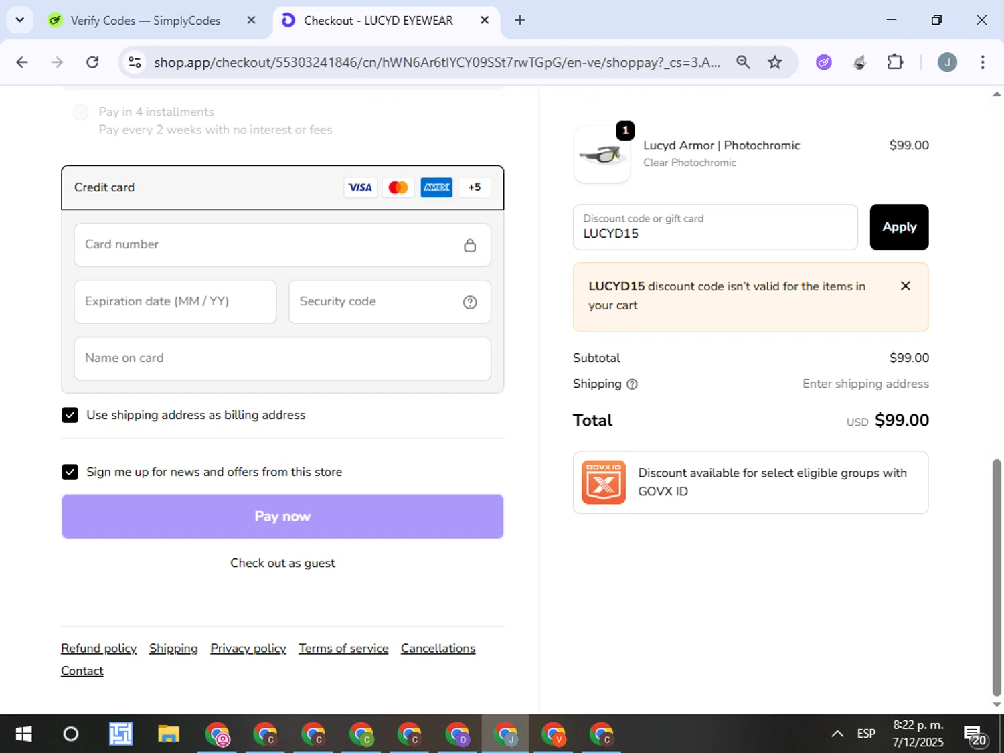Open the Contact link
The width and height of the screenshot is (1004, 753).
(x=82, y=671)
